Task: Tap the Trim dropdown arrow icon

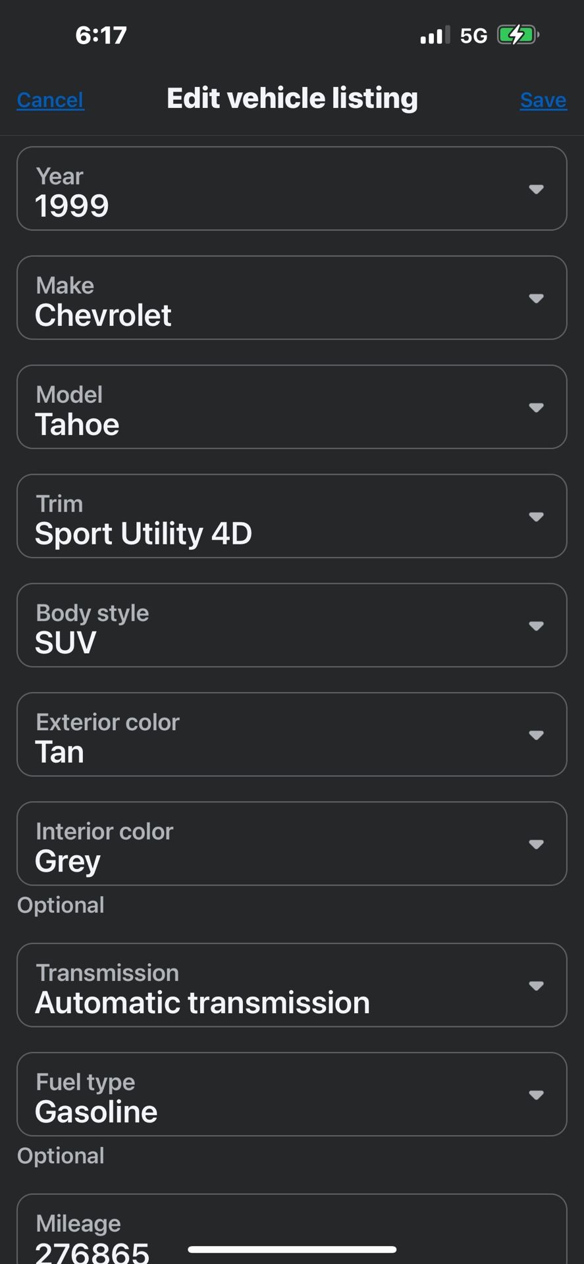Action: pyautogui.click(x=537, y=517)
